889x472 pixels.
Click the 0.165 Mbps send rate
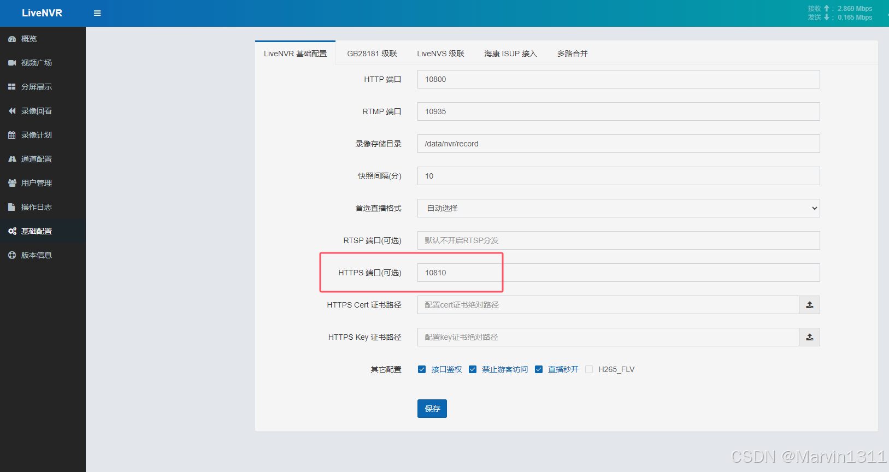pos(855,17)
